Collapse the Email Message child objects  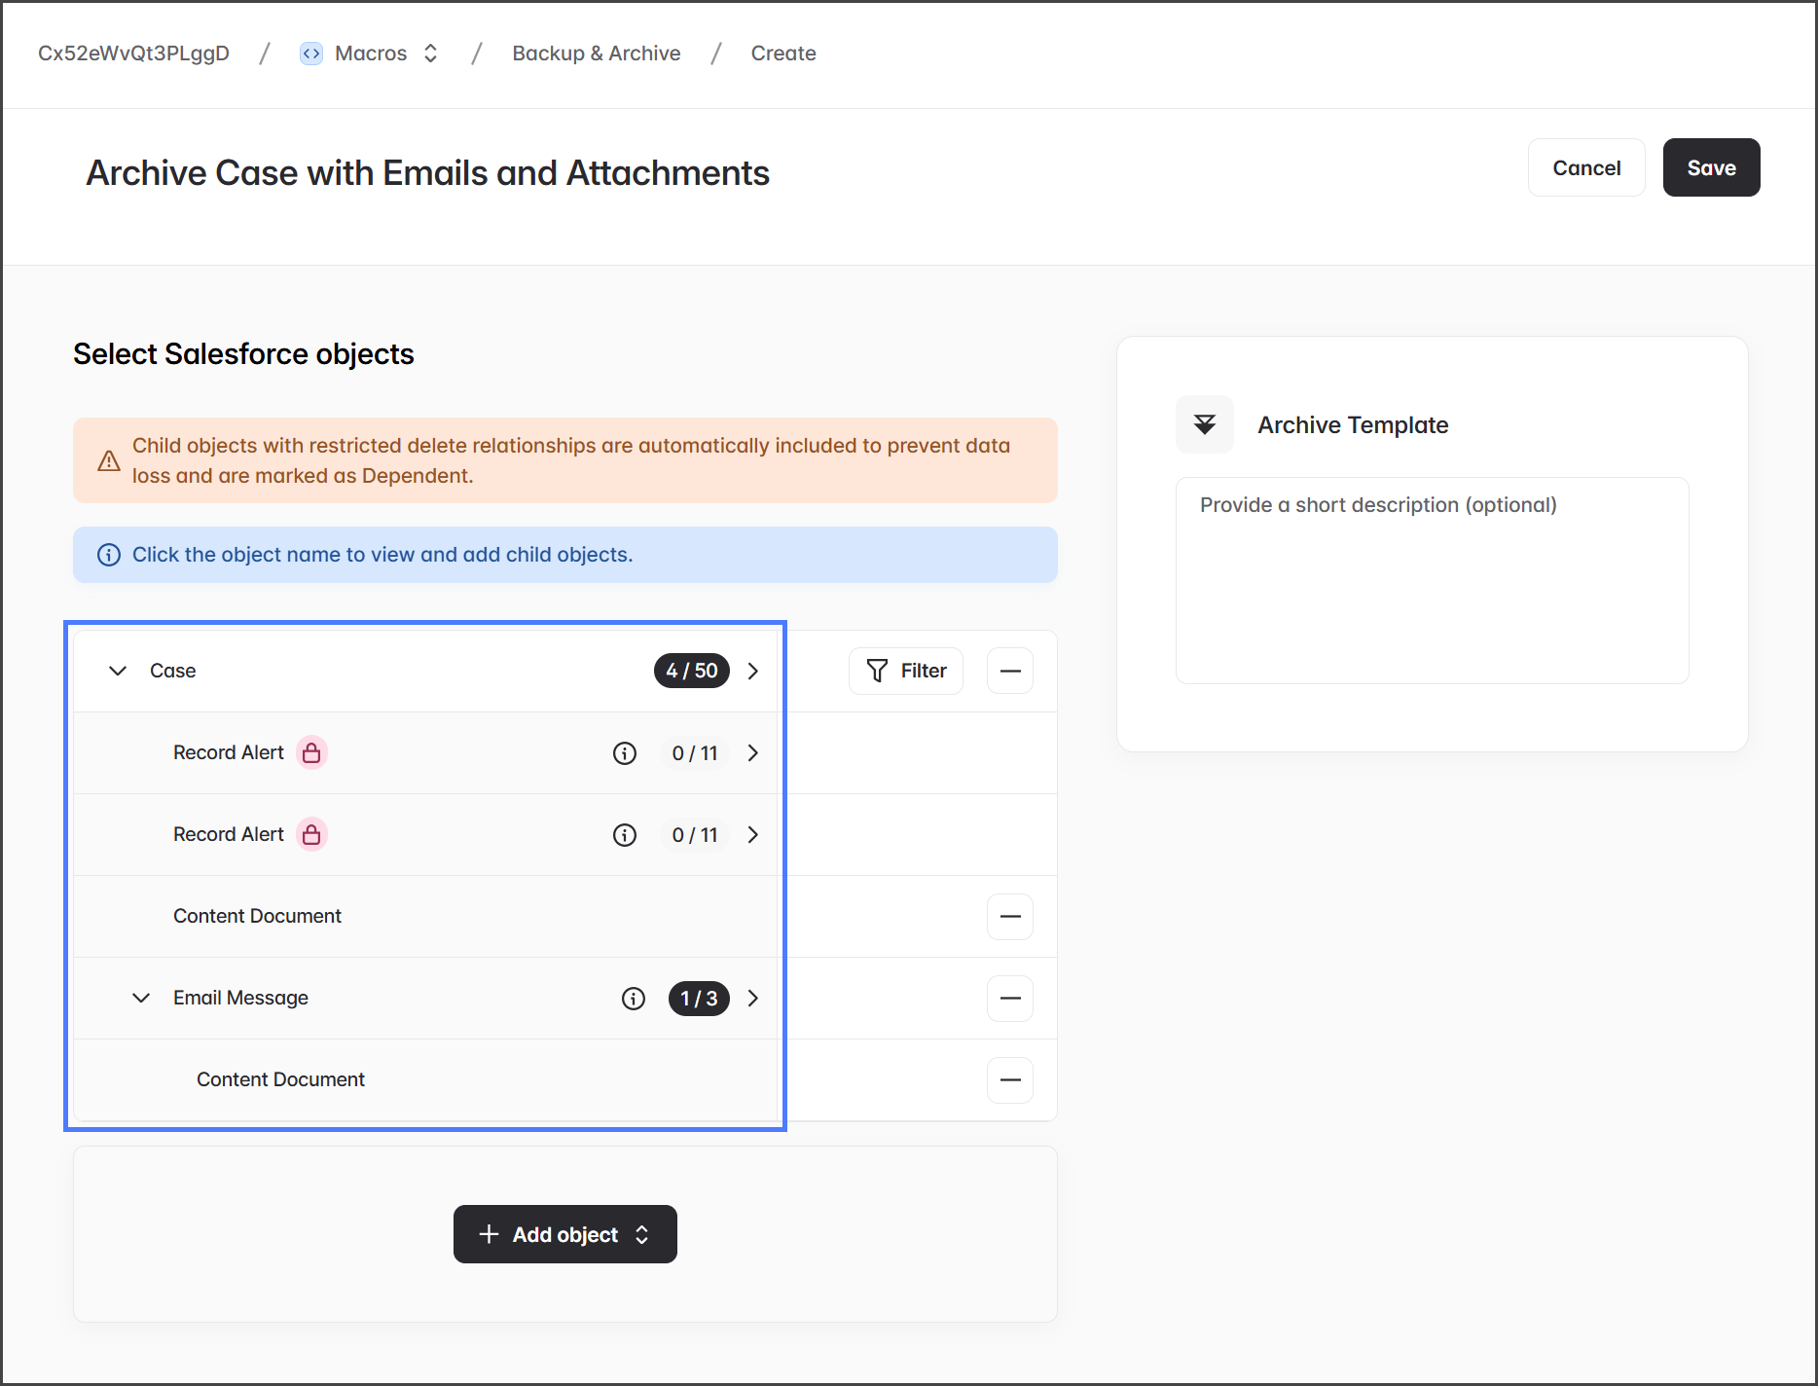tap(141, 998)
